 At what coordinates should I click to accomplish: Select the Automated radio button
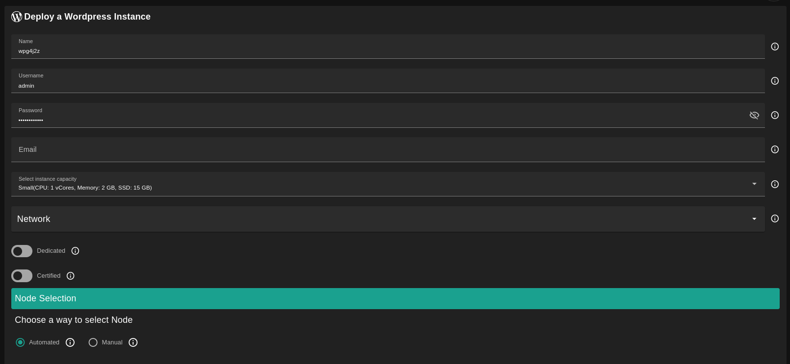pos(20,342)
